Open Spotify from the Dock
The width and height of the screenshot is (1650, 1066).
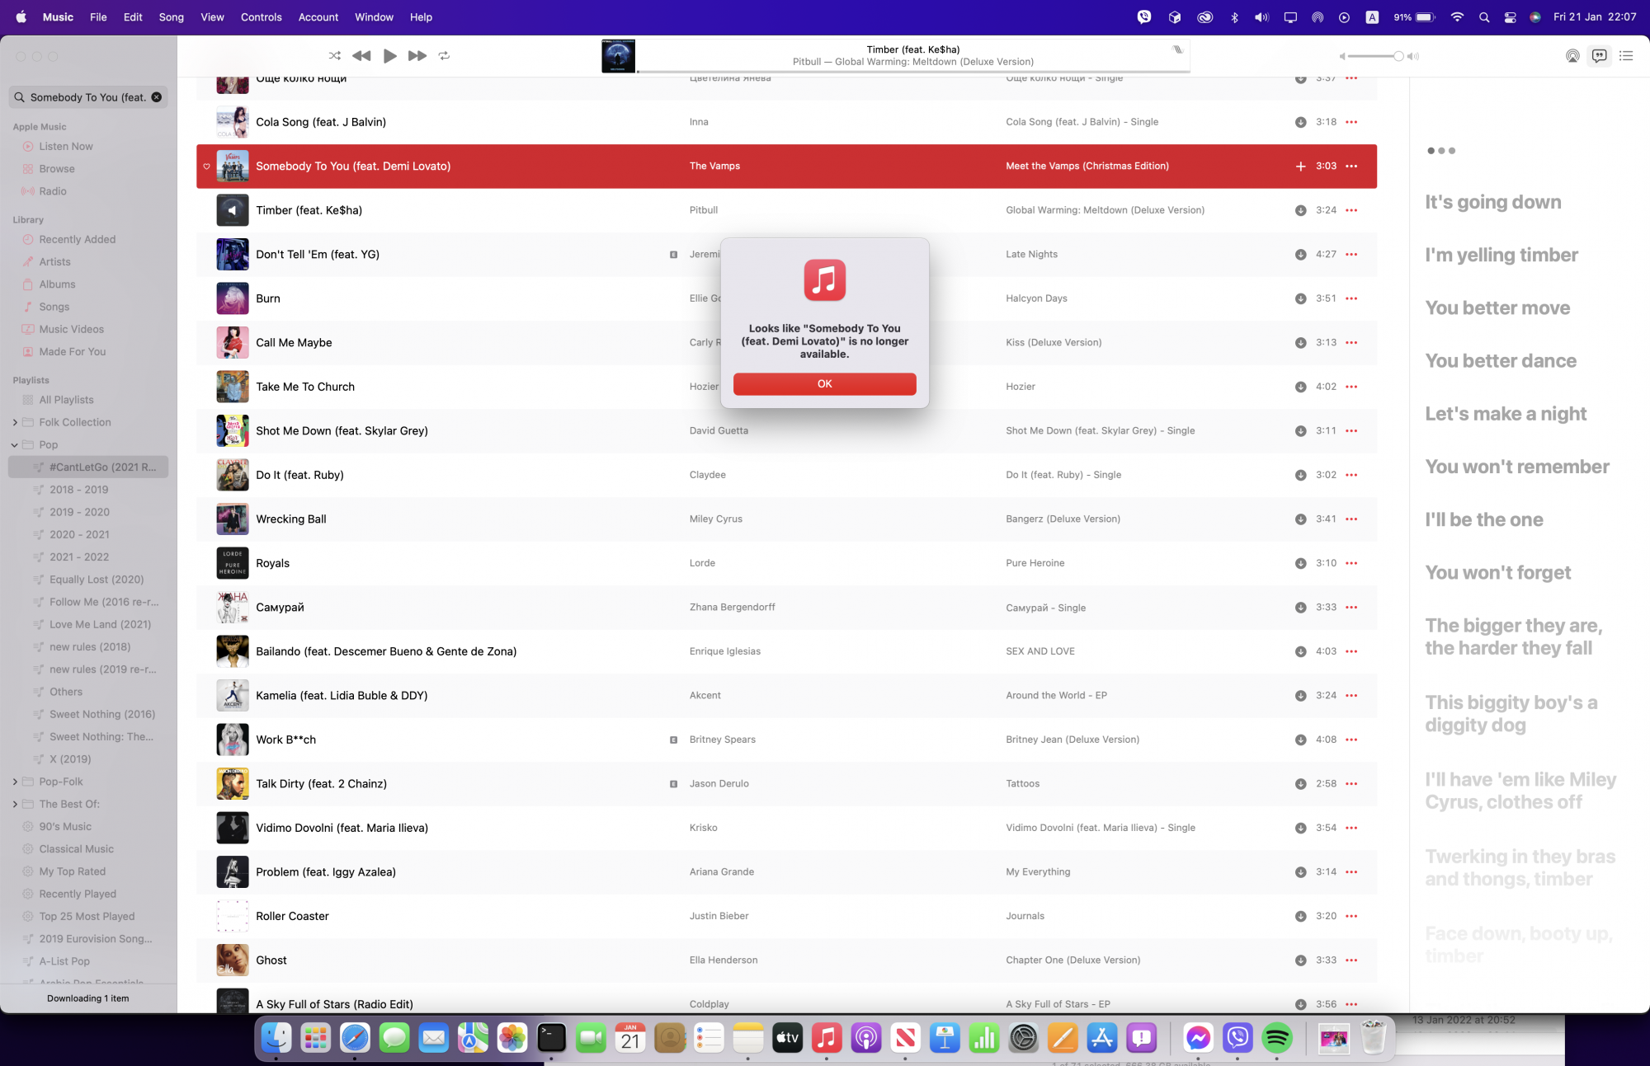(1277, 1038)
